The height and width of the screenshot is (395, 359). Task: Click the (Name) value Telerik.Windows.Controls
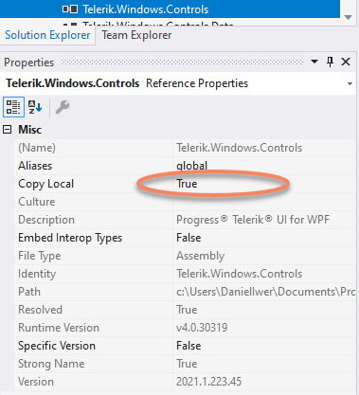[x=239, y=148]
